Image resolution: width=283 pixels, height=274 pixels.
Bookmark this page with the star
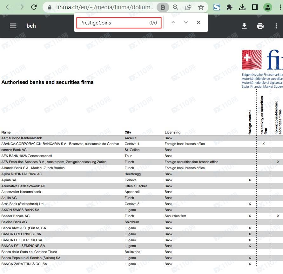(201, 7)
